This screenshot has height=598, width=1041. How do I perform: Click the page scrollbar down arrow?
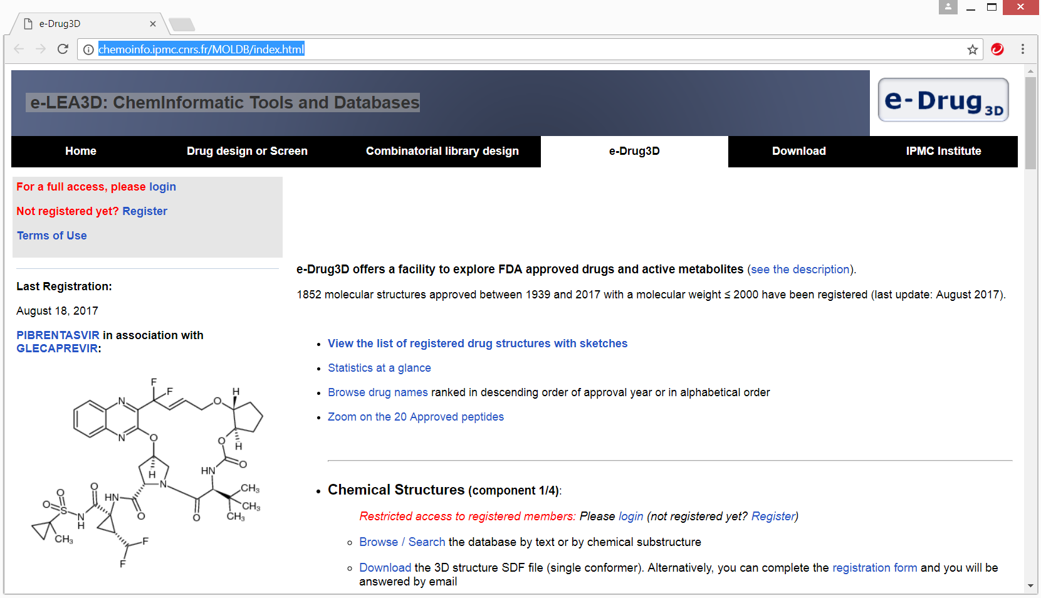click(1030, 586)
